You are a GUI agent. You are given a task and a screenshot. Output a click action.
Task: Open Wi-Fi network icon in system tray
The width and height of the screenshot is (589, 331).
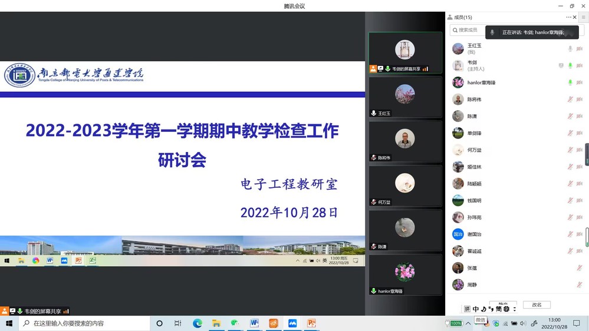pos(505,323)
